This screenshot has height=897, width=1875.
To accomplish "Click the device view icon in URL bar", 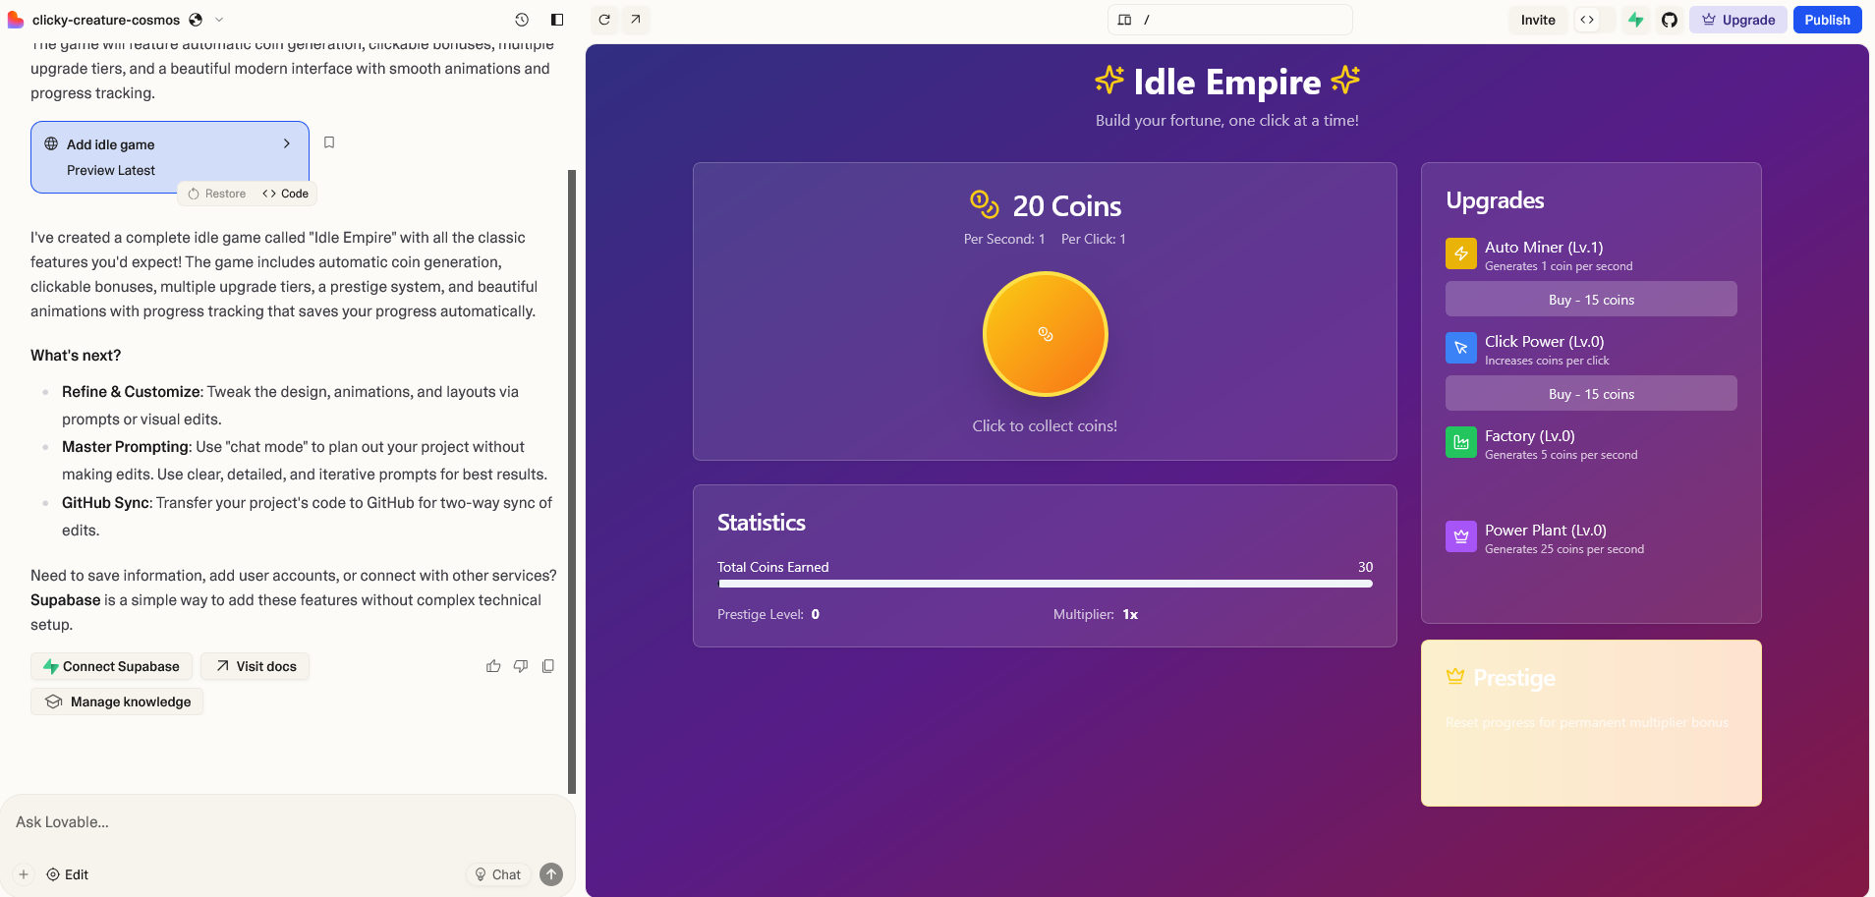I will click(1125, 20).
